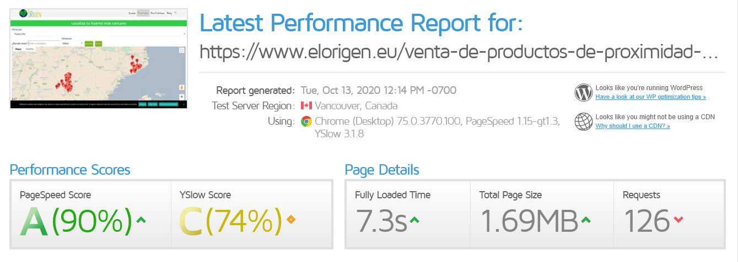Click the website screenshot thumbnail
Screen dimensions: 738x262
[98, 58]
